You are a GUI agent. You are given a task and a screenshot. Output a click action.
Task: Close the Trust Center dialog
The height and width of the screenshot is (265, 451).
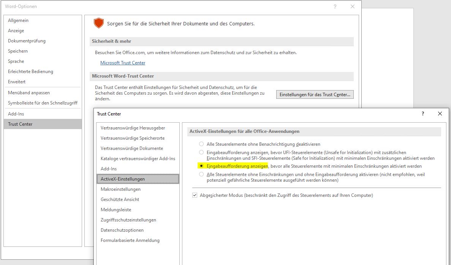click(x=440, y=114)
